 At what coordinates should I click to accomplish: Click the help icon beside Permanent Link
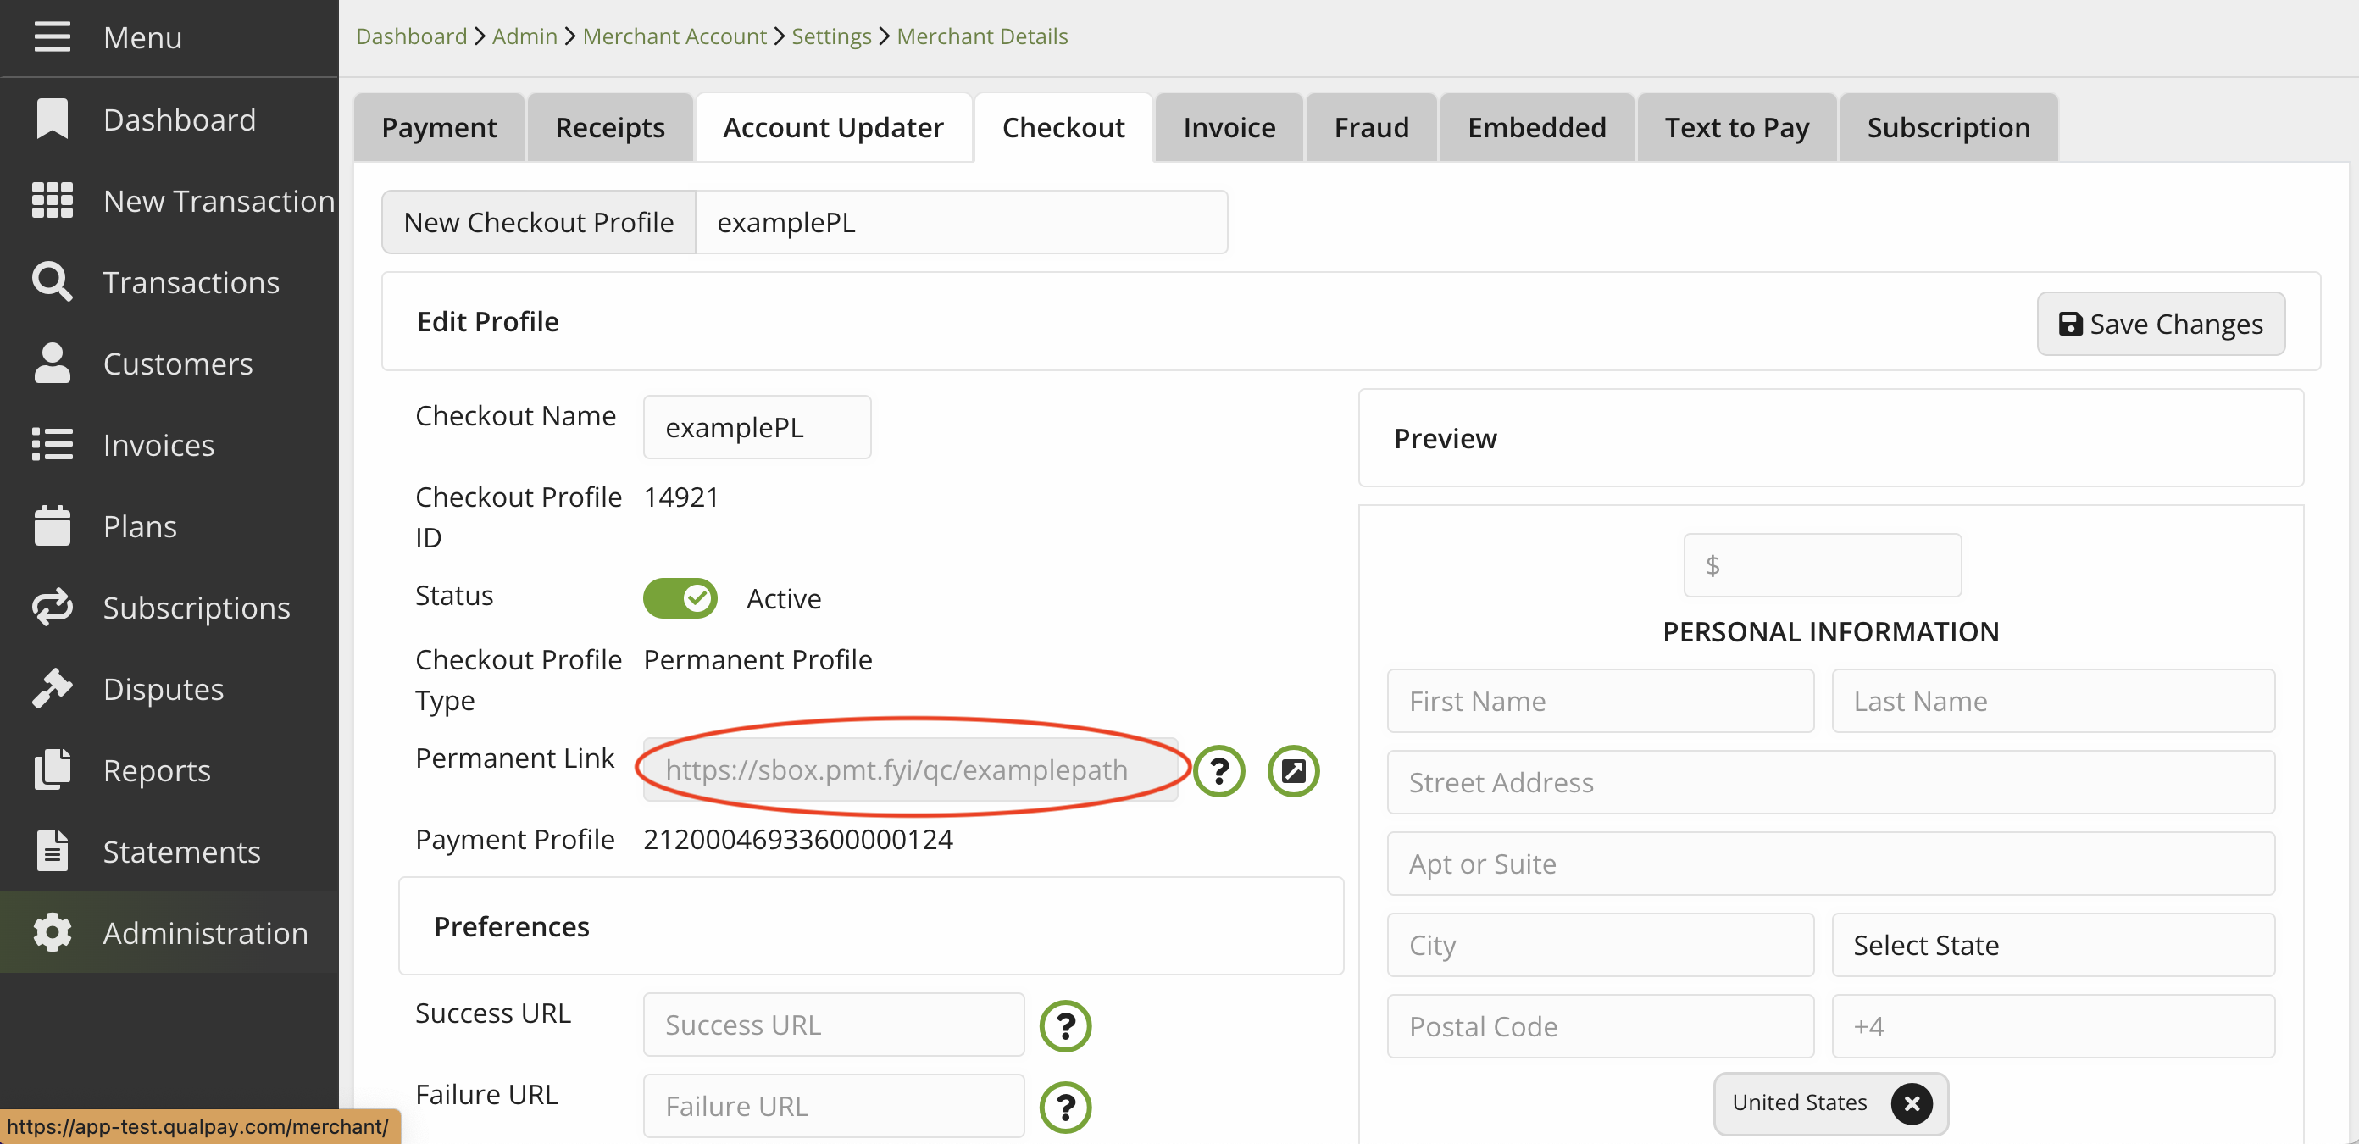click(1218, 771)
